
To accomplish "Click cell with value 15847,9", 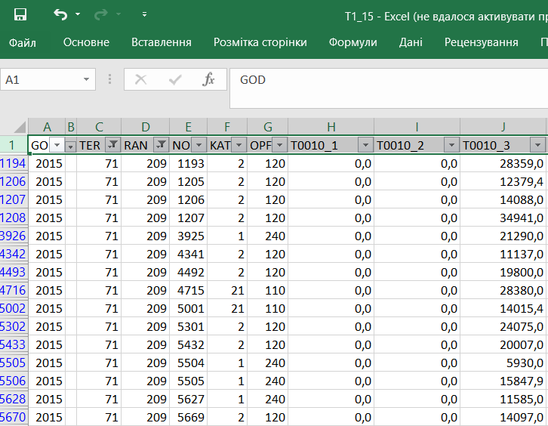I will (503, 381).
